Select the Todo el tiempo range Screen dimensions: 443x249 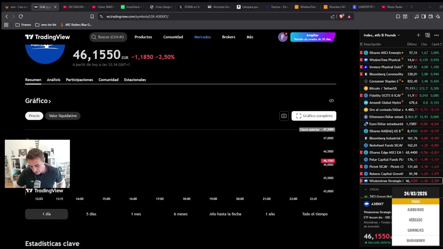[x=315, y=214]
